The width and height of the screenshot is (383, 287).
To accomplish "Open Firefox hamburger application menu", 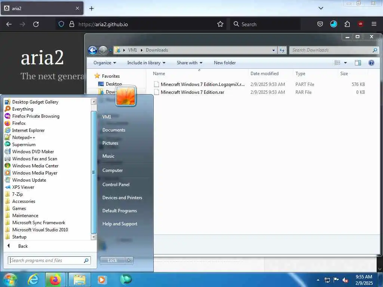I will (x=374, y=24).
